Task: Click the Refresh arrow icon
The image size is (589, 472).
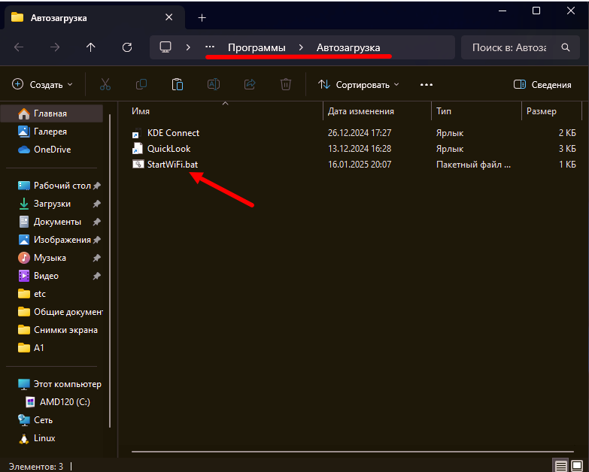Action: pos(127,47)
